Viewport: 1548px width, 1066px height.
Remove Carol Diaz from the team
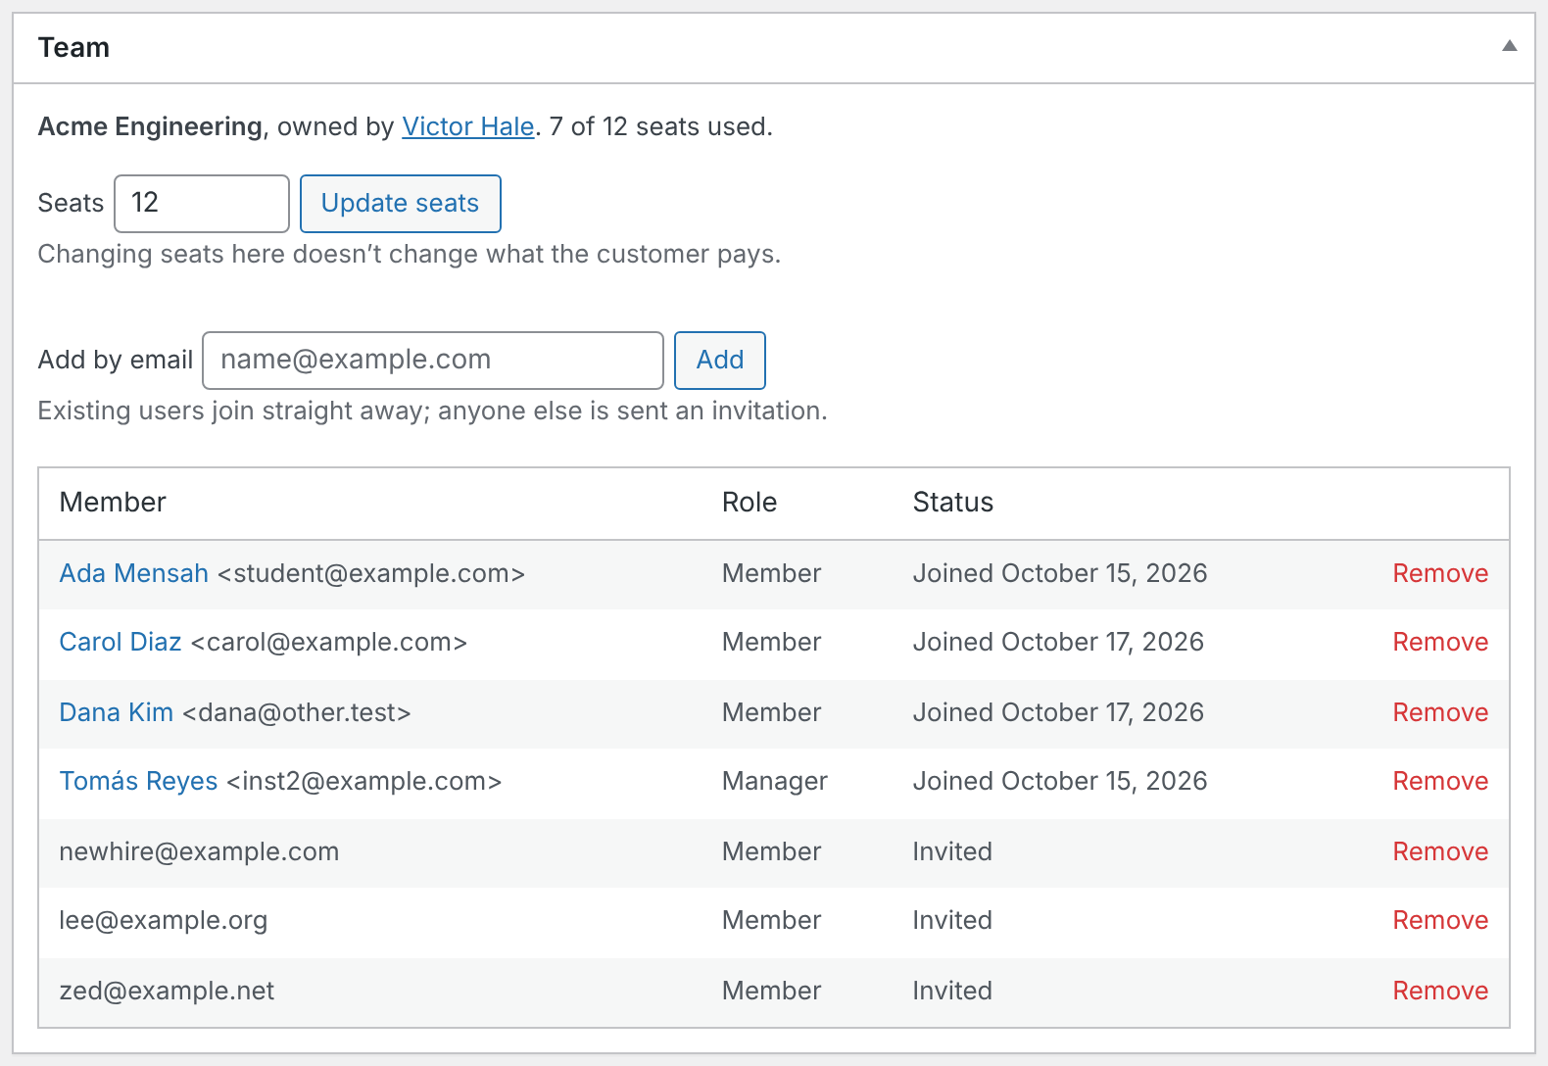[1440, 642]
